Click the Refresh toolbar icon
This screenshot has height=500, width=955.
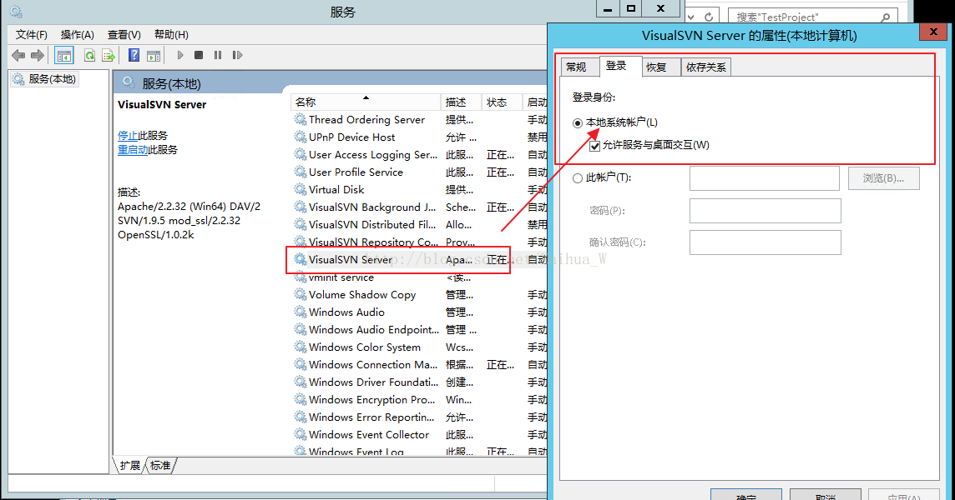coord(89,55)
